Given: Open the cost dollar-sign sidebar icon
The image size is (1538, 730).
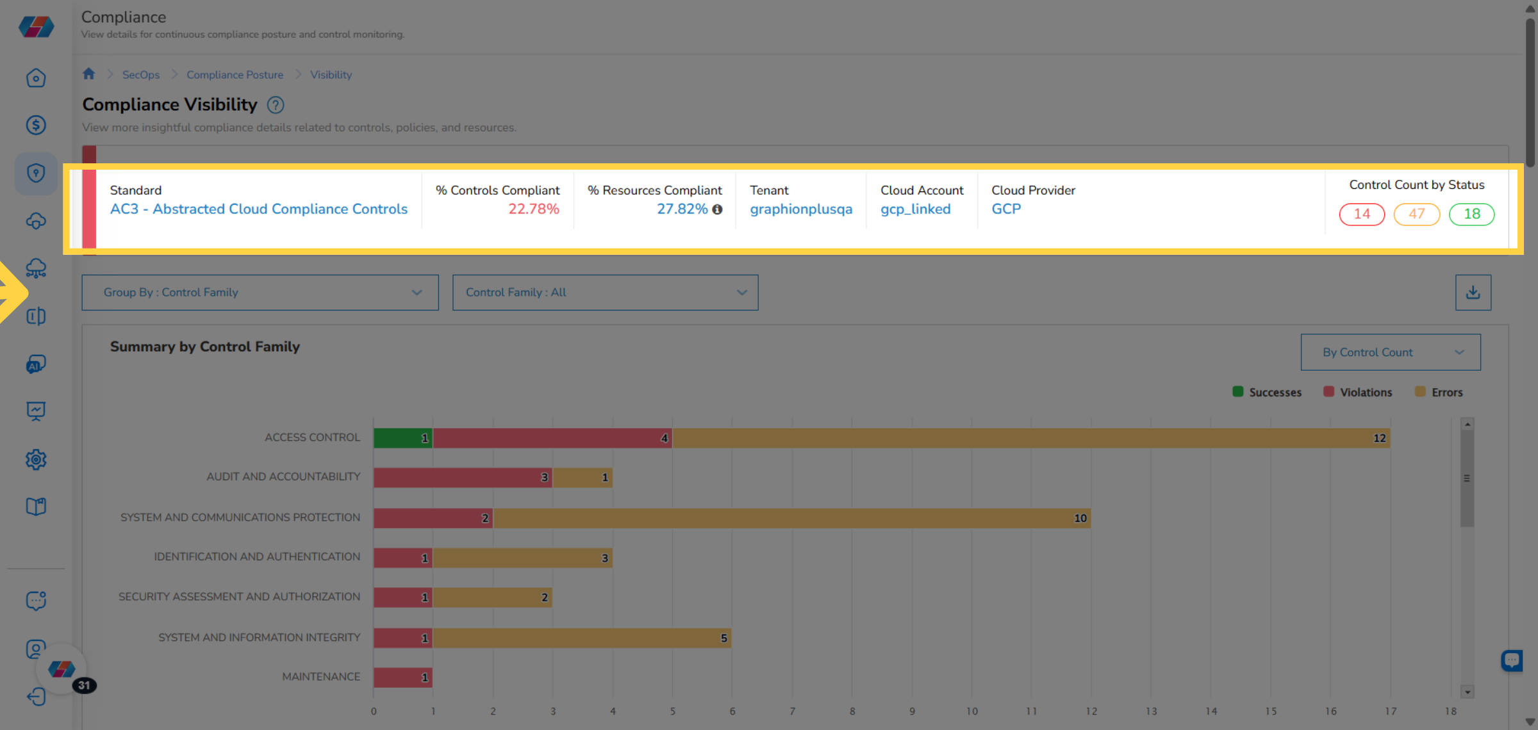Looking at the screenshot, I should (36, 125).
